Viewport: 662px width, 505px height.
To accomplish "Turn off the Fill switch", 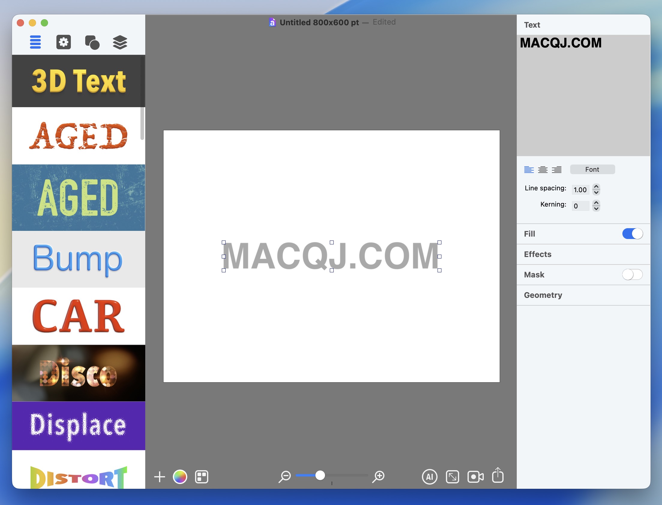I will (632, 234).
